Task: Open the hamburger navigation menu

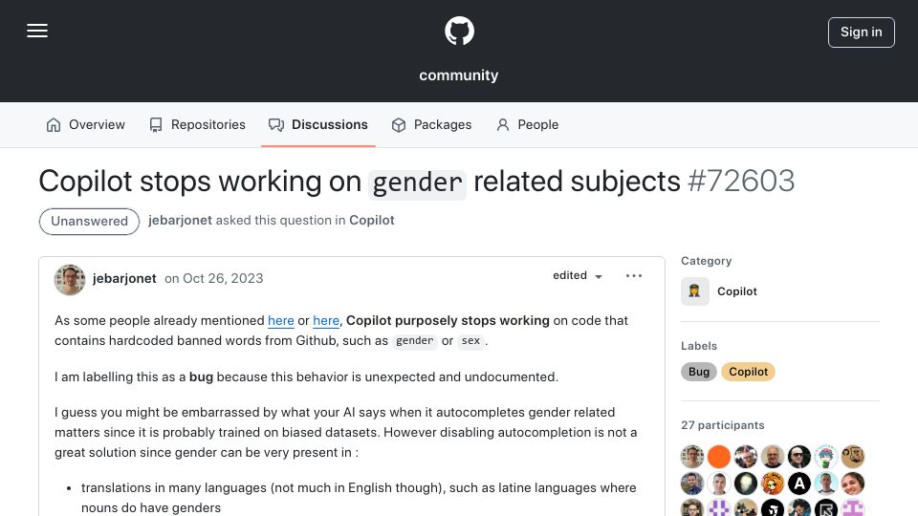Action: click(x=37, y=31)
